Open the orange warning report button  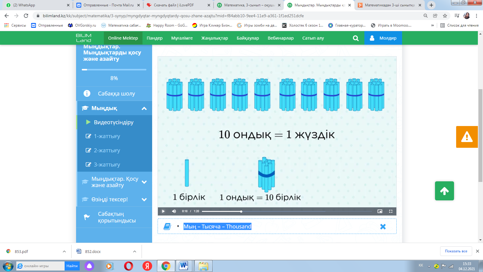pyautogui.click(x=467, y=137)
